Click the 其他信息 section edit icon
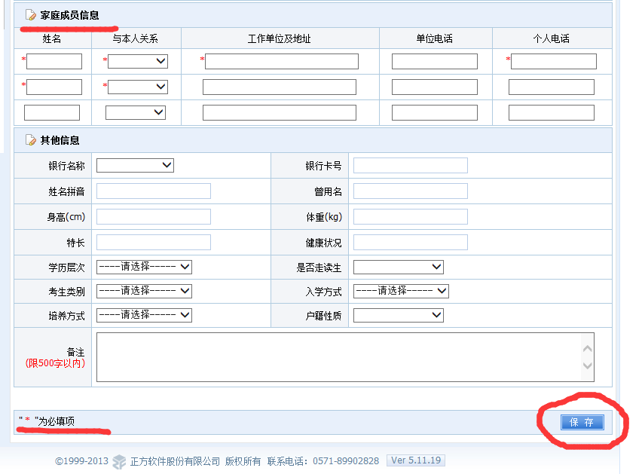 click(30, 140)
